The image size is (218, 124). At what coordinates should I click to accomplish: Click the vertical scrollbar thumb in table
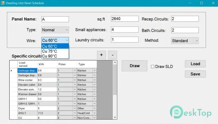[x=115, y=80]
